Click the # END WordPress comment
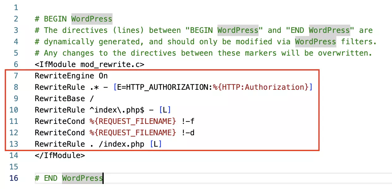The height and width of the screenshot is (189, 392). click(68, 178)
